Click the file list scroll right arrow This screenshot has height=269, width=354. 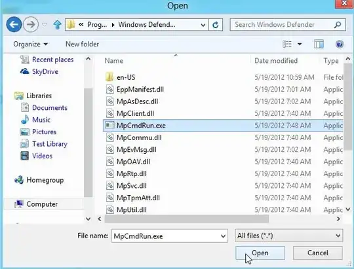pos(338,219)
